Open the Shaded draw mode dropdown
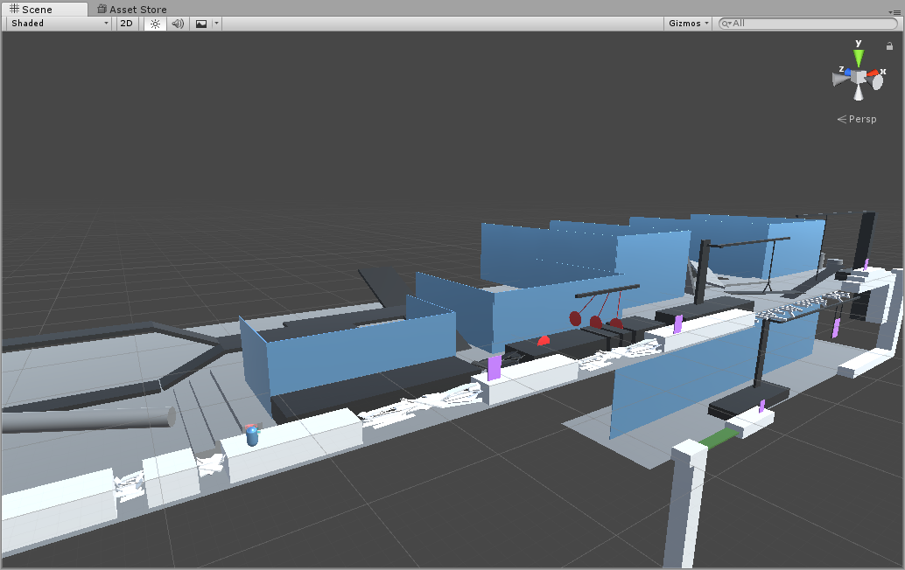Viewport: 905px width, 570px height. (x=60, y=23)
